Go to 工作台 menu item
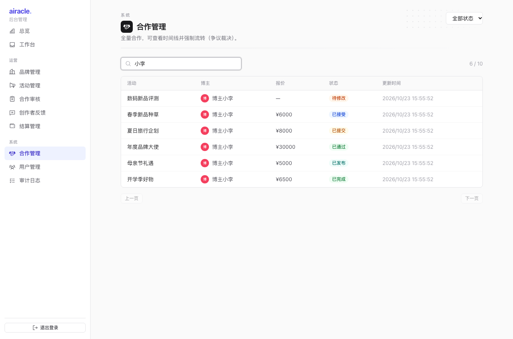Viewport: 513px width, 339px height. click(x=45, y=44)
